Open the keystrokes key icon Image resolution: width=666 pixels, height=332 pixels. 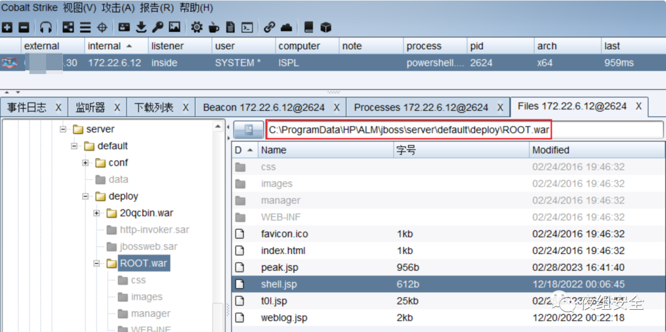(x=158, y=28)
